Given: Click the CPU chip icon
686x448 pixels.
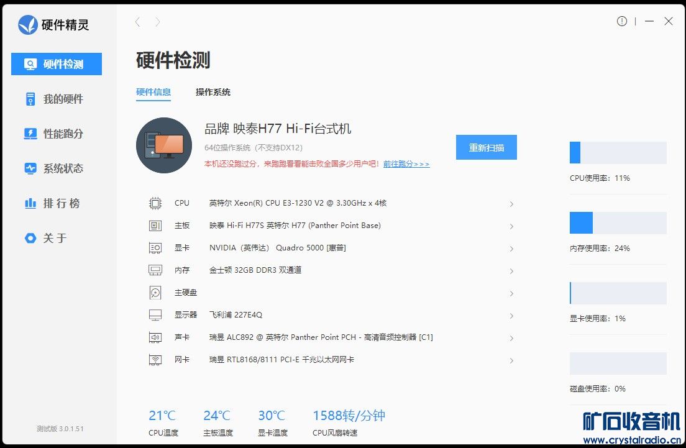Looking at the screenshot, I should 155,203.
